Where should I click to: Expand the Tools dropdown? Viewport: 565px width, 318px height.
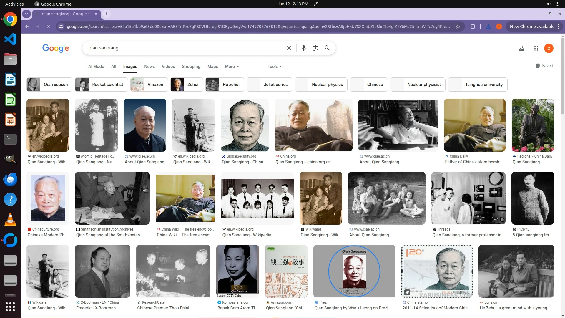[x=274, y=67]
